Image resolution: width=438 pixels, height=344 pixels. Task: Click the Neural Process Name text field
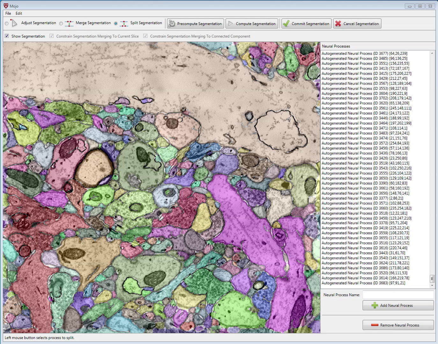click(398, 295)
